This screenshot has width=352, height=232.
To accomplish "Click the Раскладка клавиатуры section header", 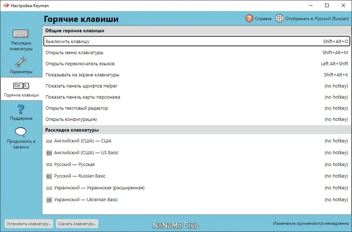I will pyautogui.click(x=197, y=130).
